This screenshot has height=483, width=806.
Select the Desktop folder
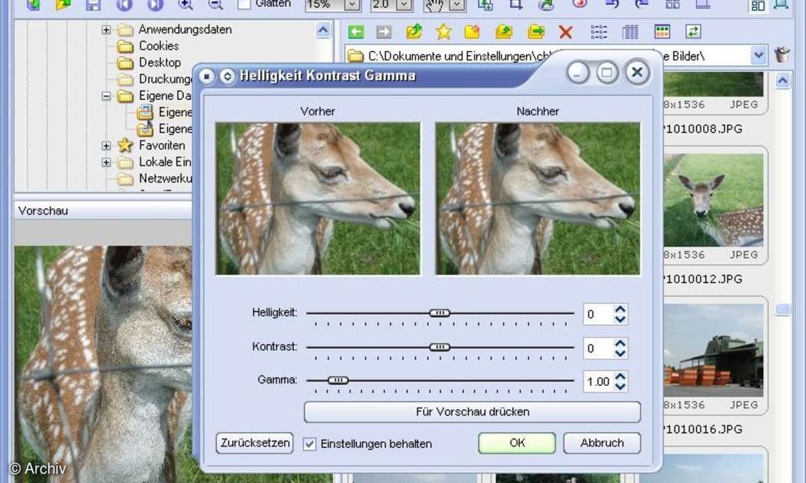160,62
